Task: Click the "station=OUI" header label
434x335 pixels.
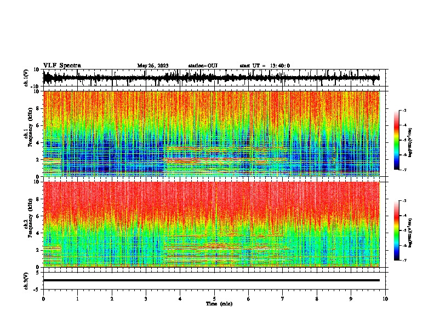Action: point(203,66)
